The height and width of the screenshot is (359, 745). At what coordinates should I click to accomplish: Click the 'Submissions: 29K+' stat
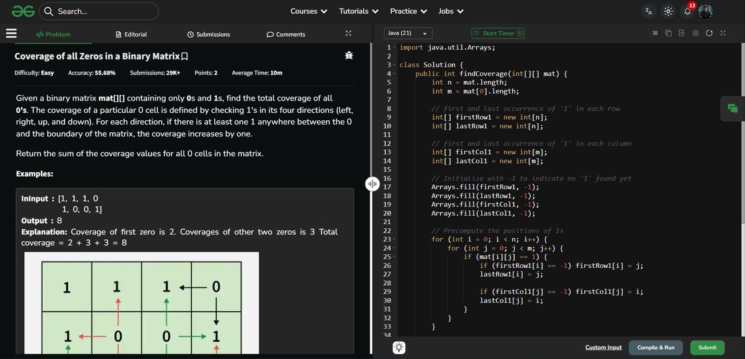(x=155, y=73)
